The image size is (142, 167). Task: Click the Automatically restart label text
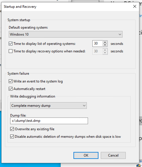point(29,89)
